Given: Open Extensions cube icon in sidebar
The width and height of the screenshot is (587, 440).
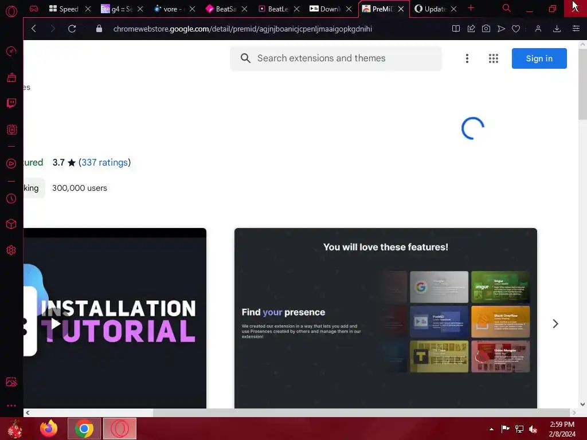Looking at the screenshot, I should 11,224.
